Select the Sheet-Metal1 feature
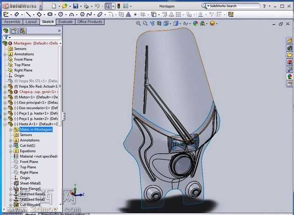This screenshot has height=215, width=294. [30, 183]
